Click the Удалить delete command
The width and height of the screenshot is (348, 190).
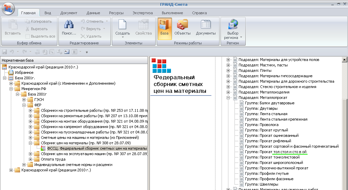coord(91,36)
